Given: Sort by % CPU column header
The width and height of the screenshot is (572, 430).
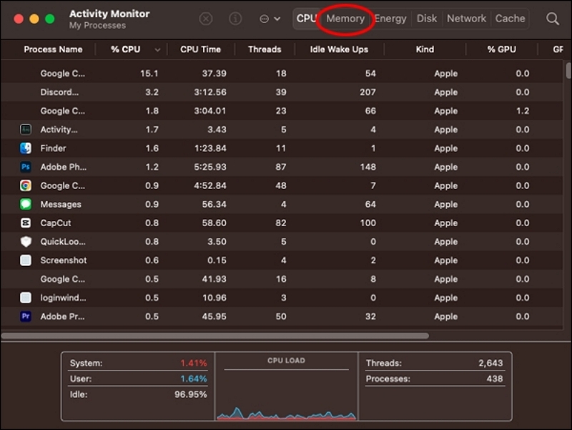Looking at the screenshot, I should click(126, 49).
